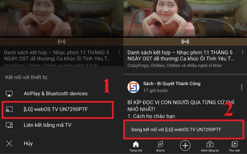Open Sách - Bí Quyết Thành Công channel name
Screen dimensions: 247x154
click(172, 83)
